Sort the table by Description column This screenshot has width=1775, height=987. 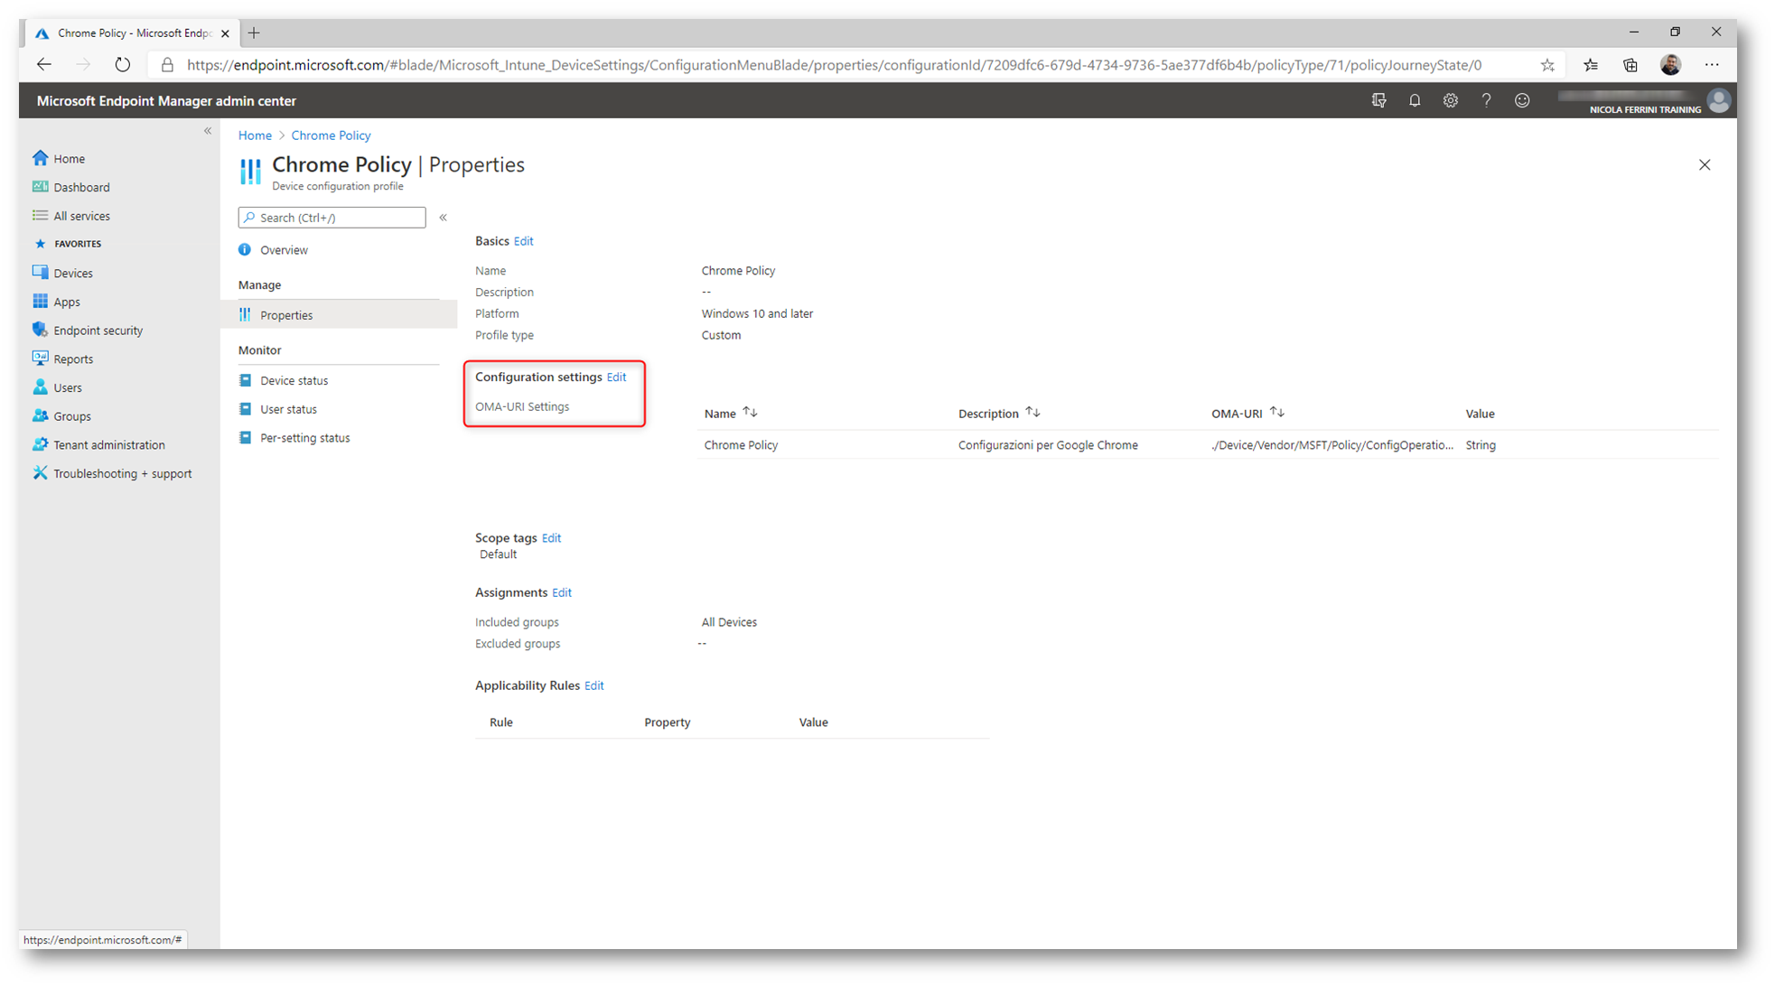coord(999,414)
